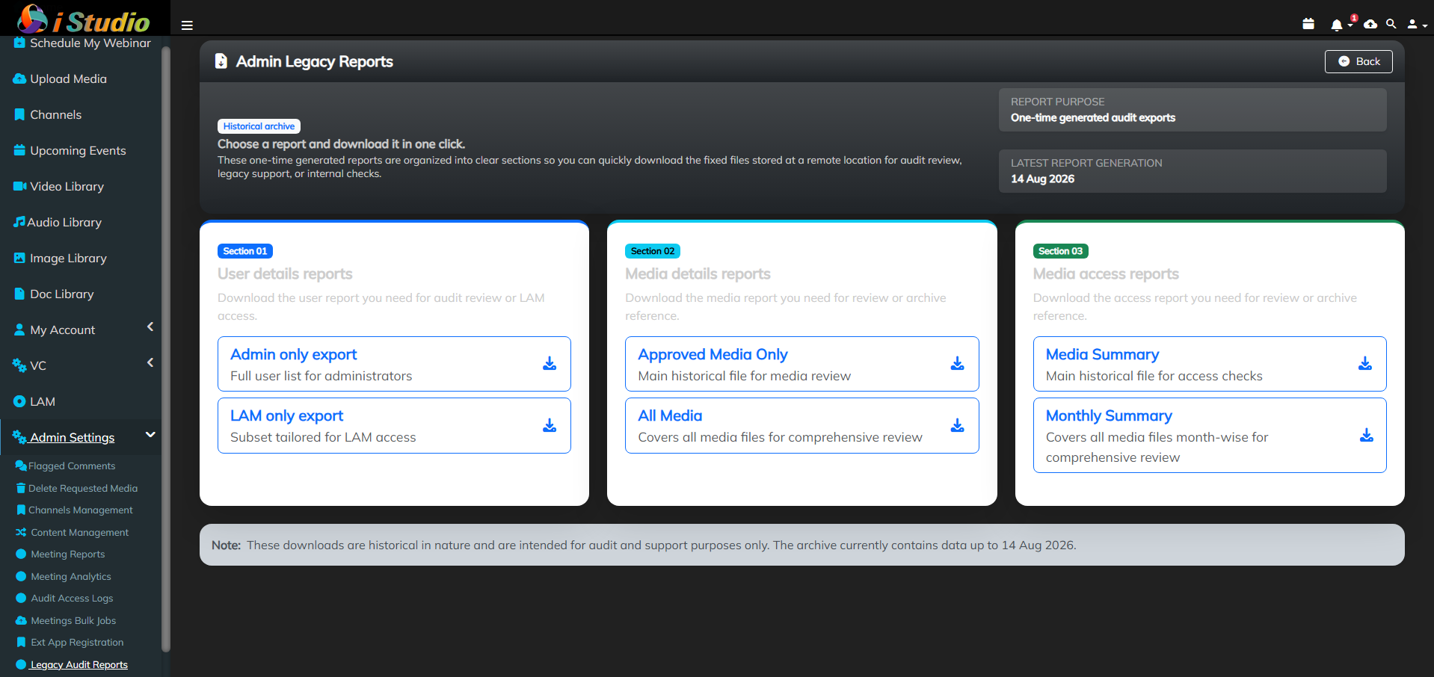This screenshot has height=677, width=1434.
Task: Collapse the Admin Settings chevron
Action: 150,434
